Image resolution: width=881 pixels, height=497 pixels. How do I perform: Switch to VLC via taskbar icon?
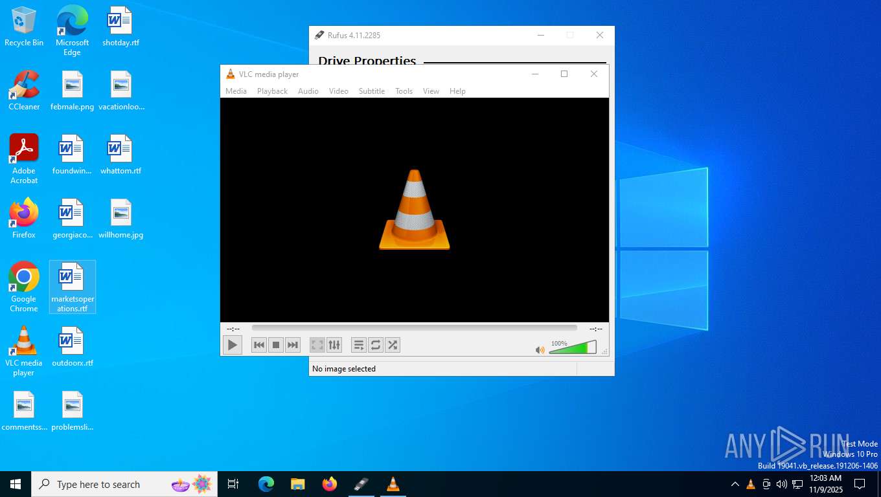[393, 484]
